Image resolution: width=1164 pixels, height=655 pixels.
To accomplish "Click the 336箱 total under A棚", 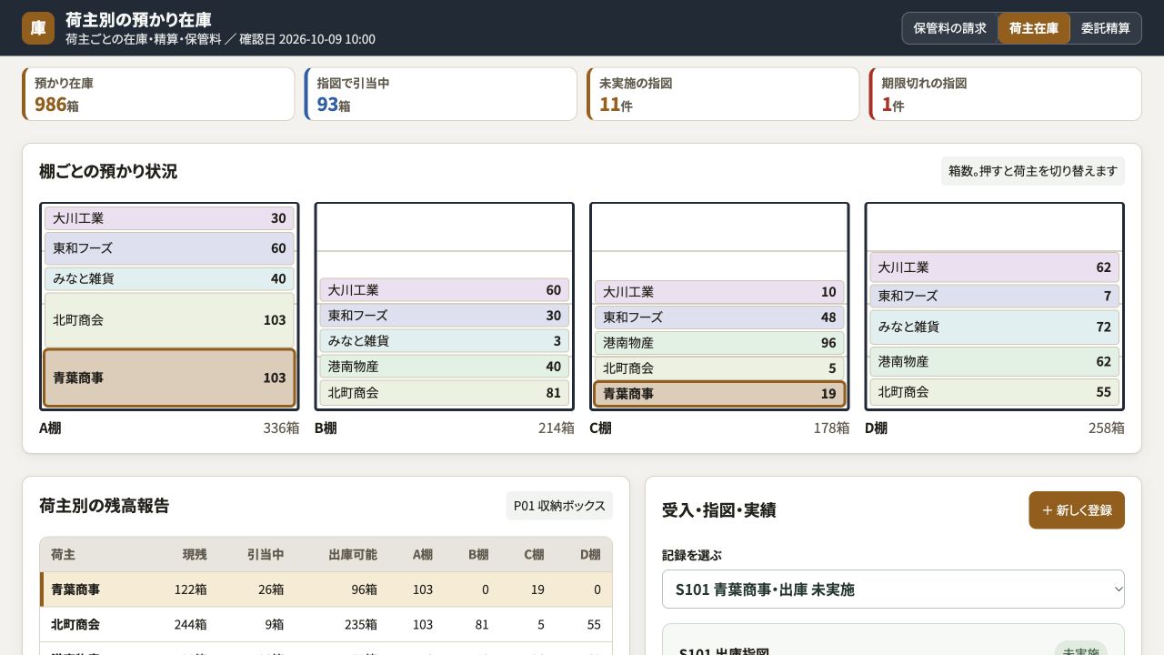I will tap(281, 428).
